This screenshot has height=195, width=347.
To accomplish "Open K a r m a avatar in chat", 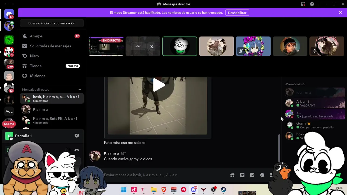I will click(x=95, y=156).
